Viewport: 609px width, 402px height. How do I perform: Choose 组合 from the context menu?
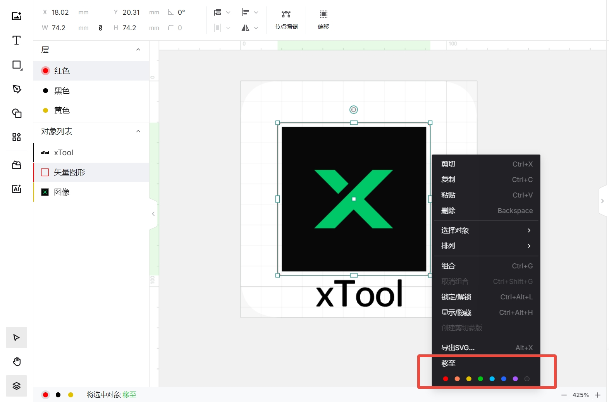click(x=486, y=266)
